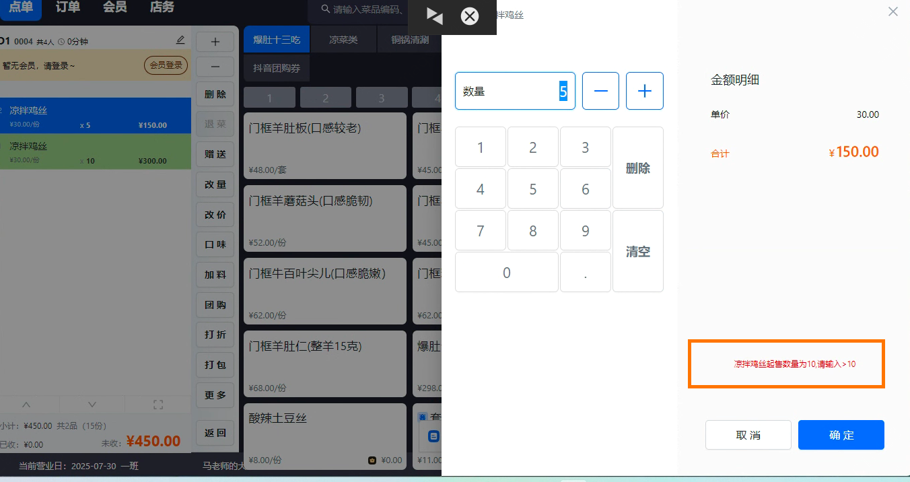The width and height of the screenshot is (910, 482).
Task: Click the 加料 action button
Action: 215,275
